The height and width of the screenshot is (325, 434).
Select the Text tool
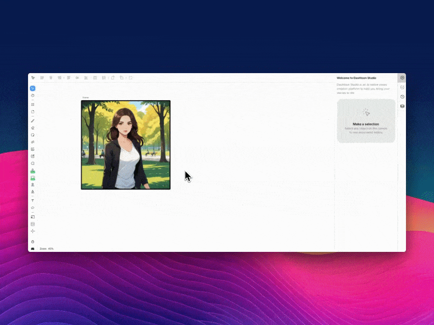point(33,200)
